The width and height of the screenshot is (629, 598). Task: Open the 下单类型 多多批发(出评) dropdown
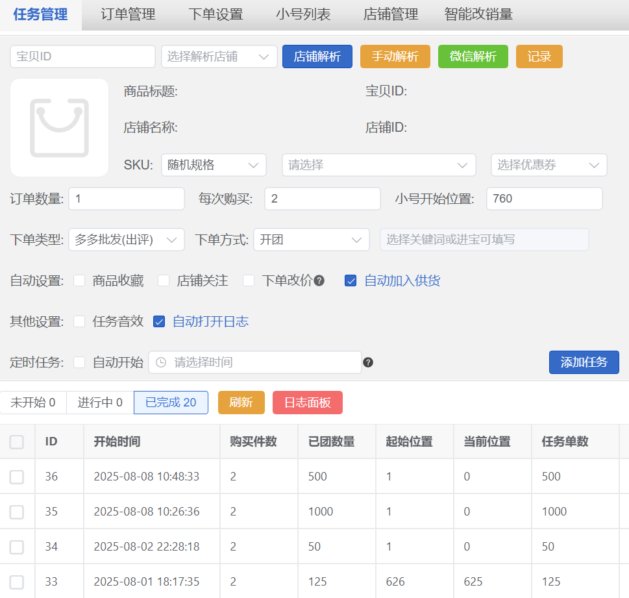[126, 240]
